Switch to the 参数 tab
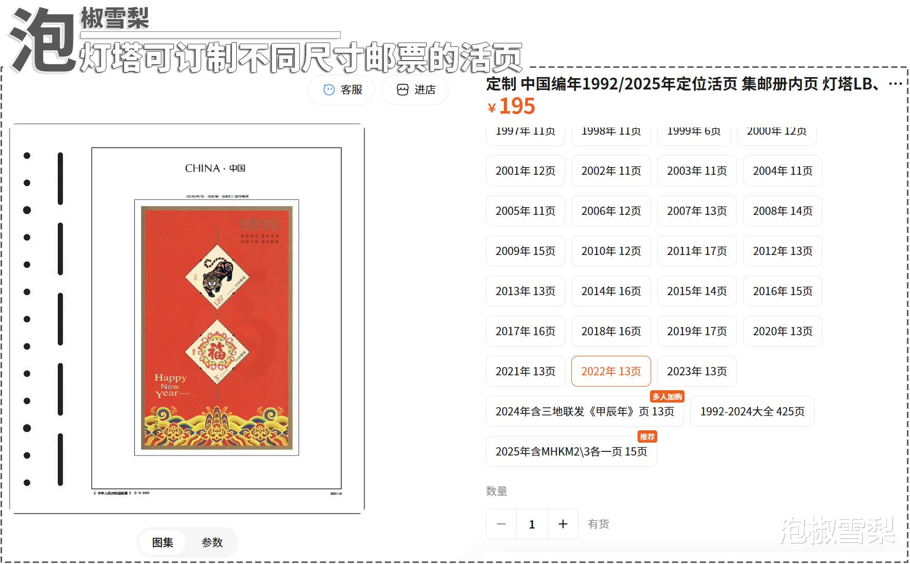Viewport: 910px width, 564px height. point(212,542)
